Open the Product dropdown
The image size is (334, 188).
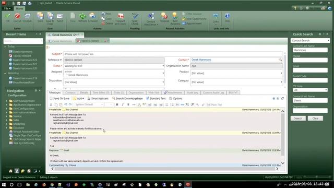tap(281, 73)
